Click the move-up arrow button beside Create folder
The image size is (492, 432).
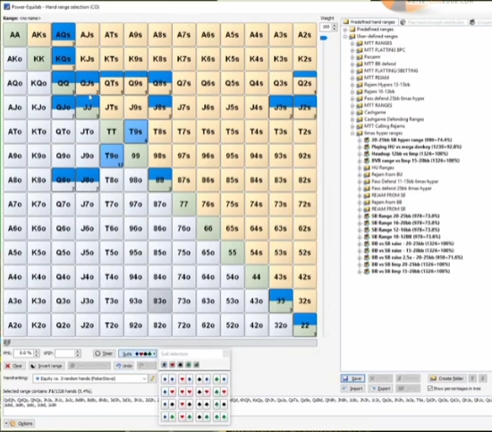coord(472,378)
